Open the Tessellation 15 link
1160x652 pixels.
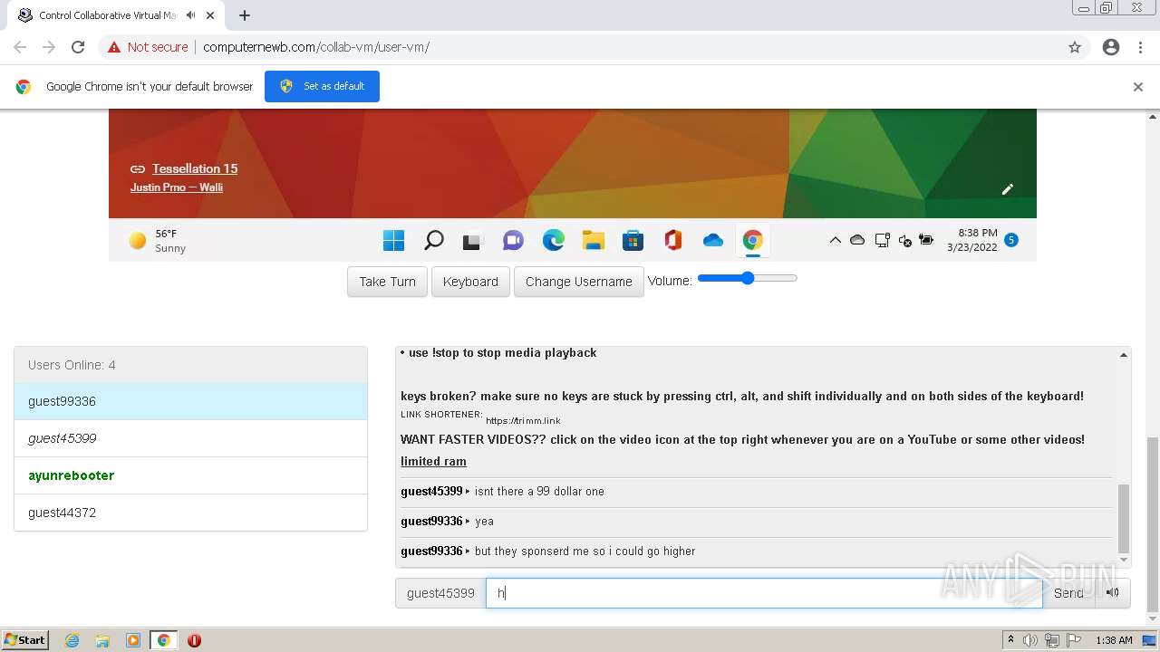click(195, 168)
